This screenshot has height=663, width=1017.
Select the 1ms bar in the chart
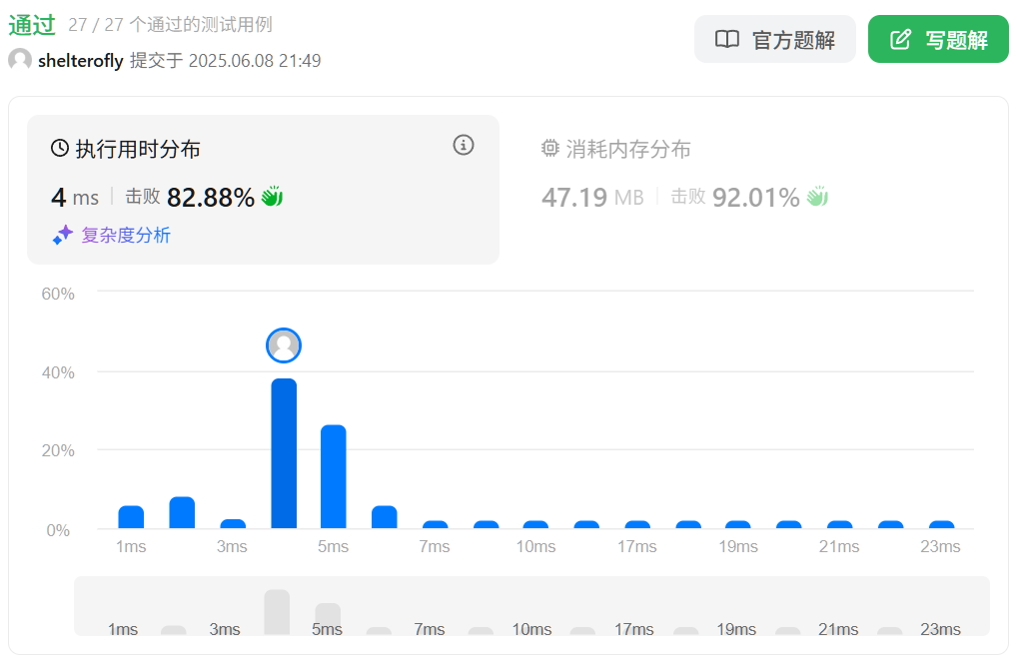[x=131, y=517]
